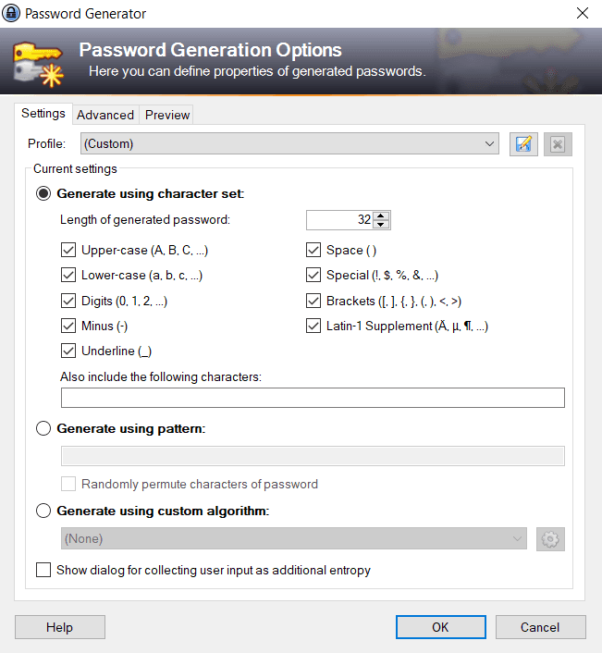Switch to the Advanced tab

(105, 115)
